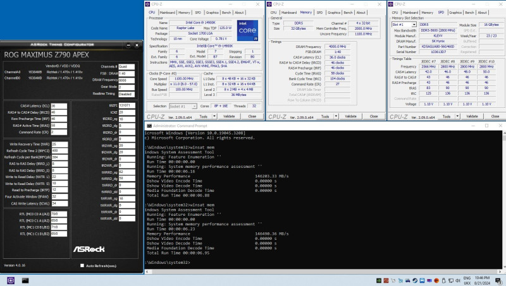The image size is (506, 286).
Task: Click the Command Prompt title bar icon
Action: 149,126
